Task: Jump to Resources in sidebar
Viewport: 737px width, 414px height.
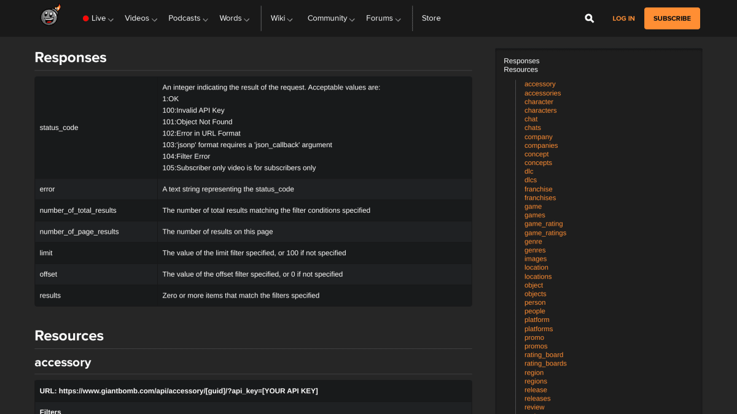Action: 521,69
